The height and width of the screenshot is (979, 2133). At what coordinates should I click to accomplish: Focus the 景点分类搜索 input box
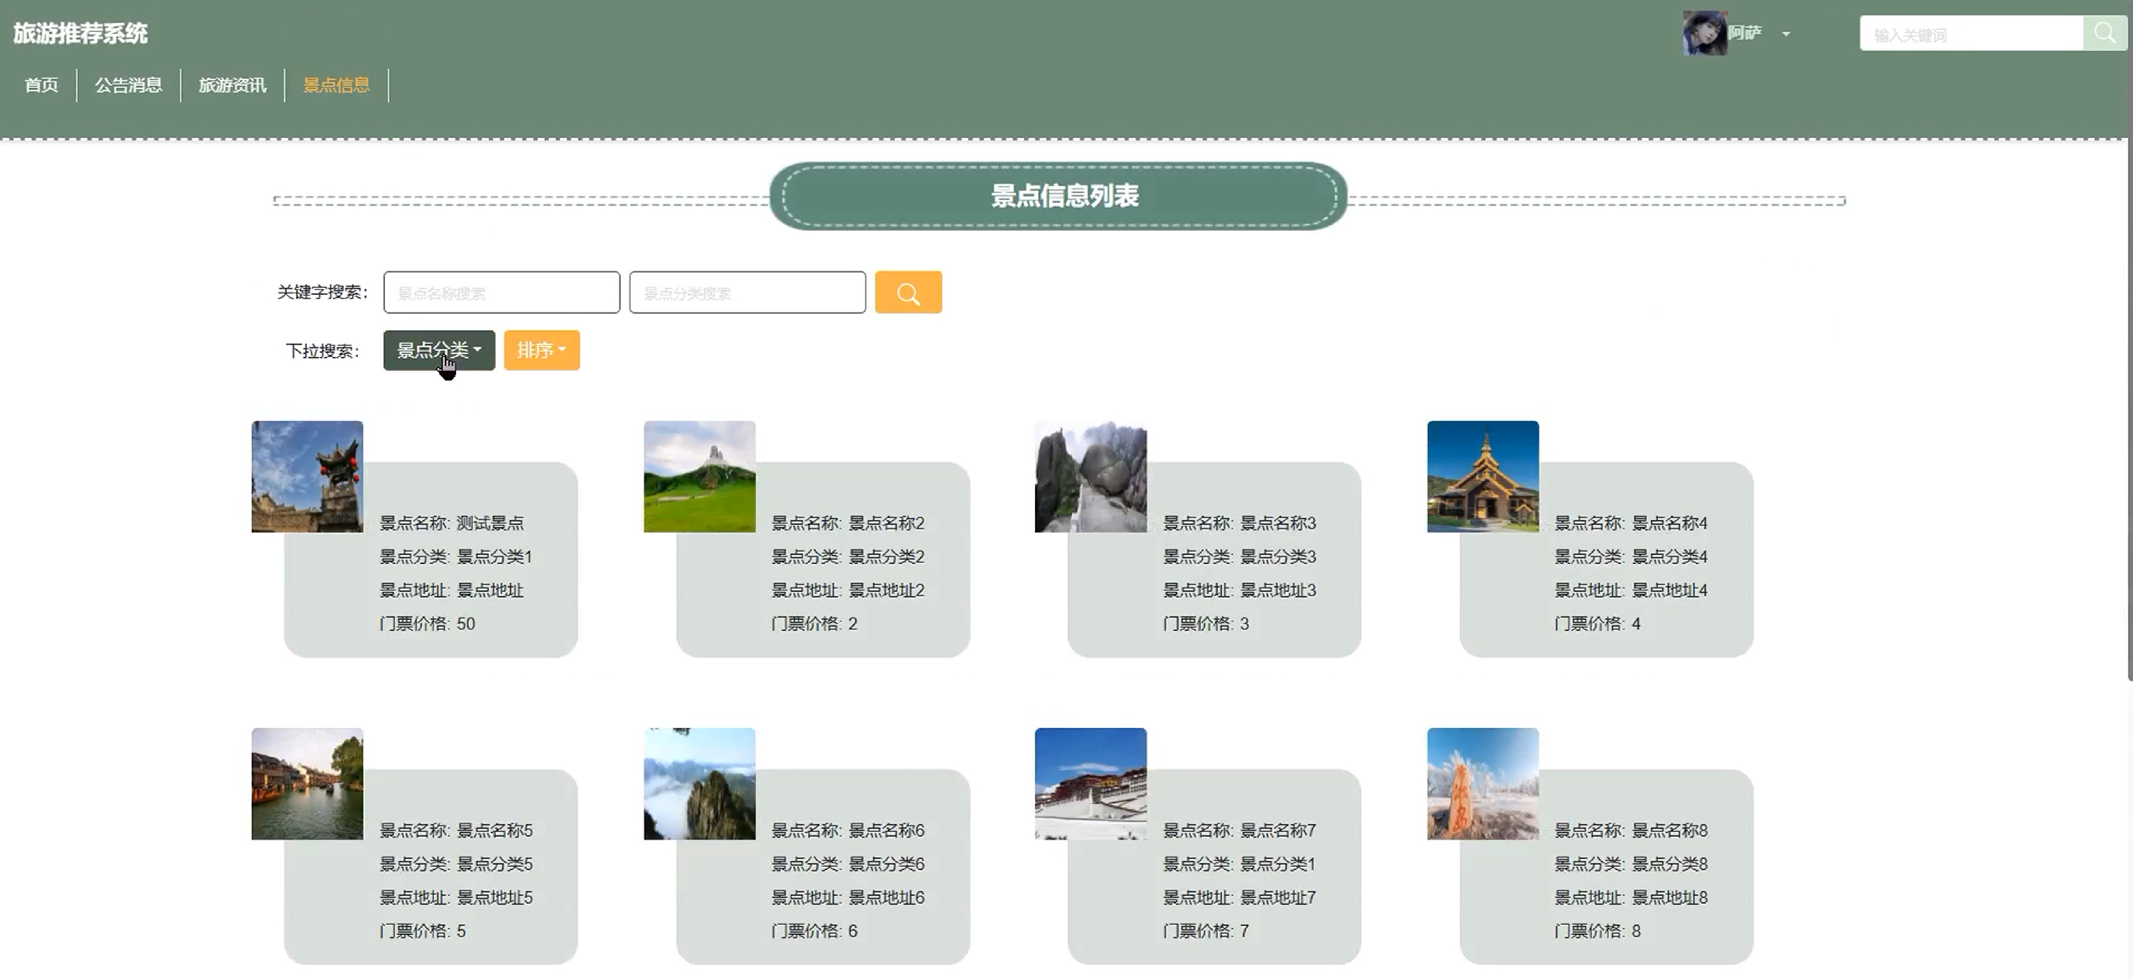coord(747,293)
